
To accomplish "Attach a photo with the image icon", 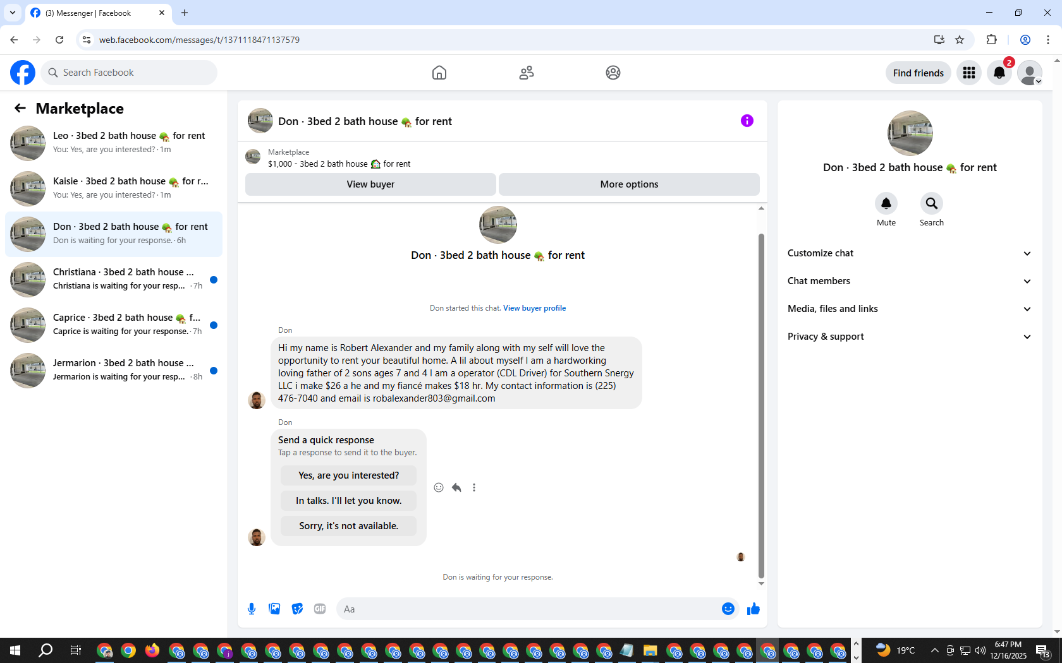I will tap(274, 609).
